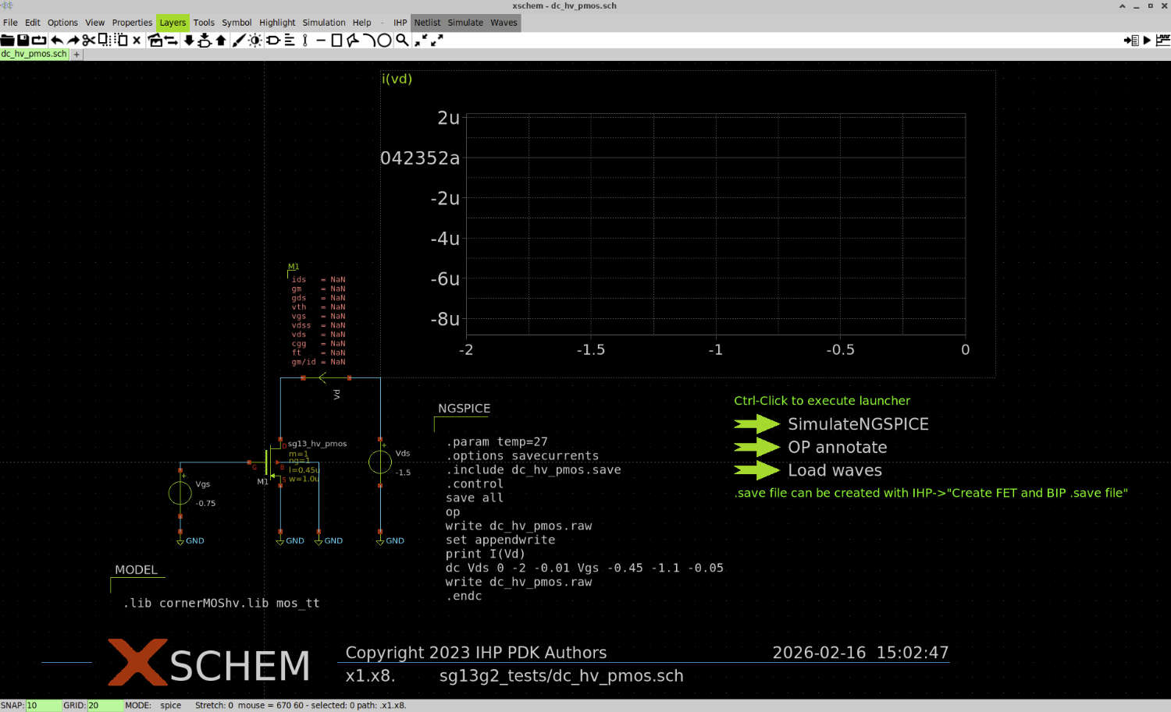Click the magnifier search icon
Viewport: 1171px width, 712px height.
(402, 41)
